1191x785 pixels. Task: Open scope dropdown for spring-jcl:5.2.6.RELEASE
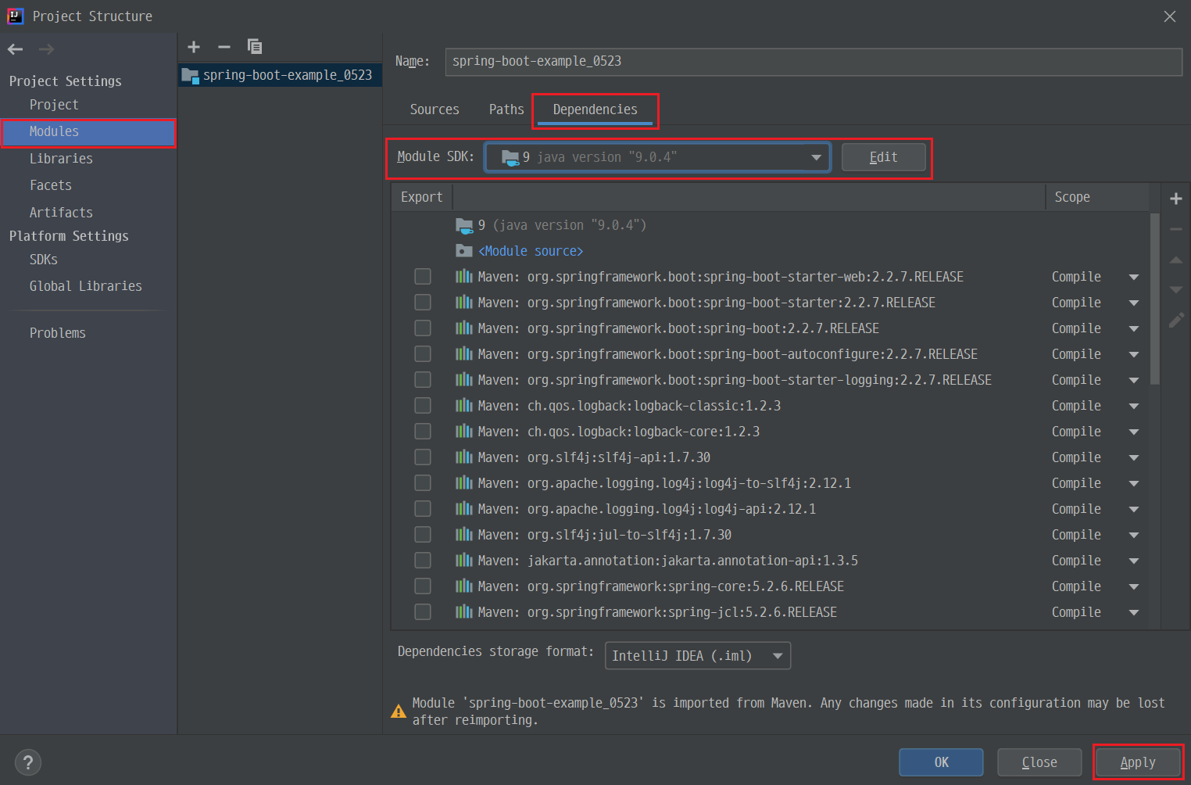click(1134, 612)
